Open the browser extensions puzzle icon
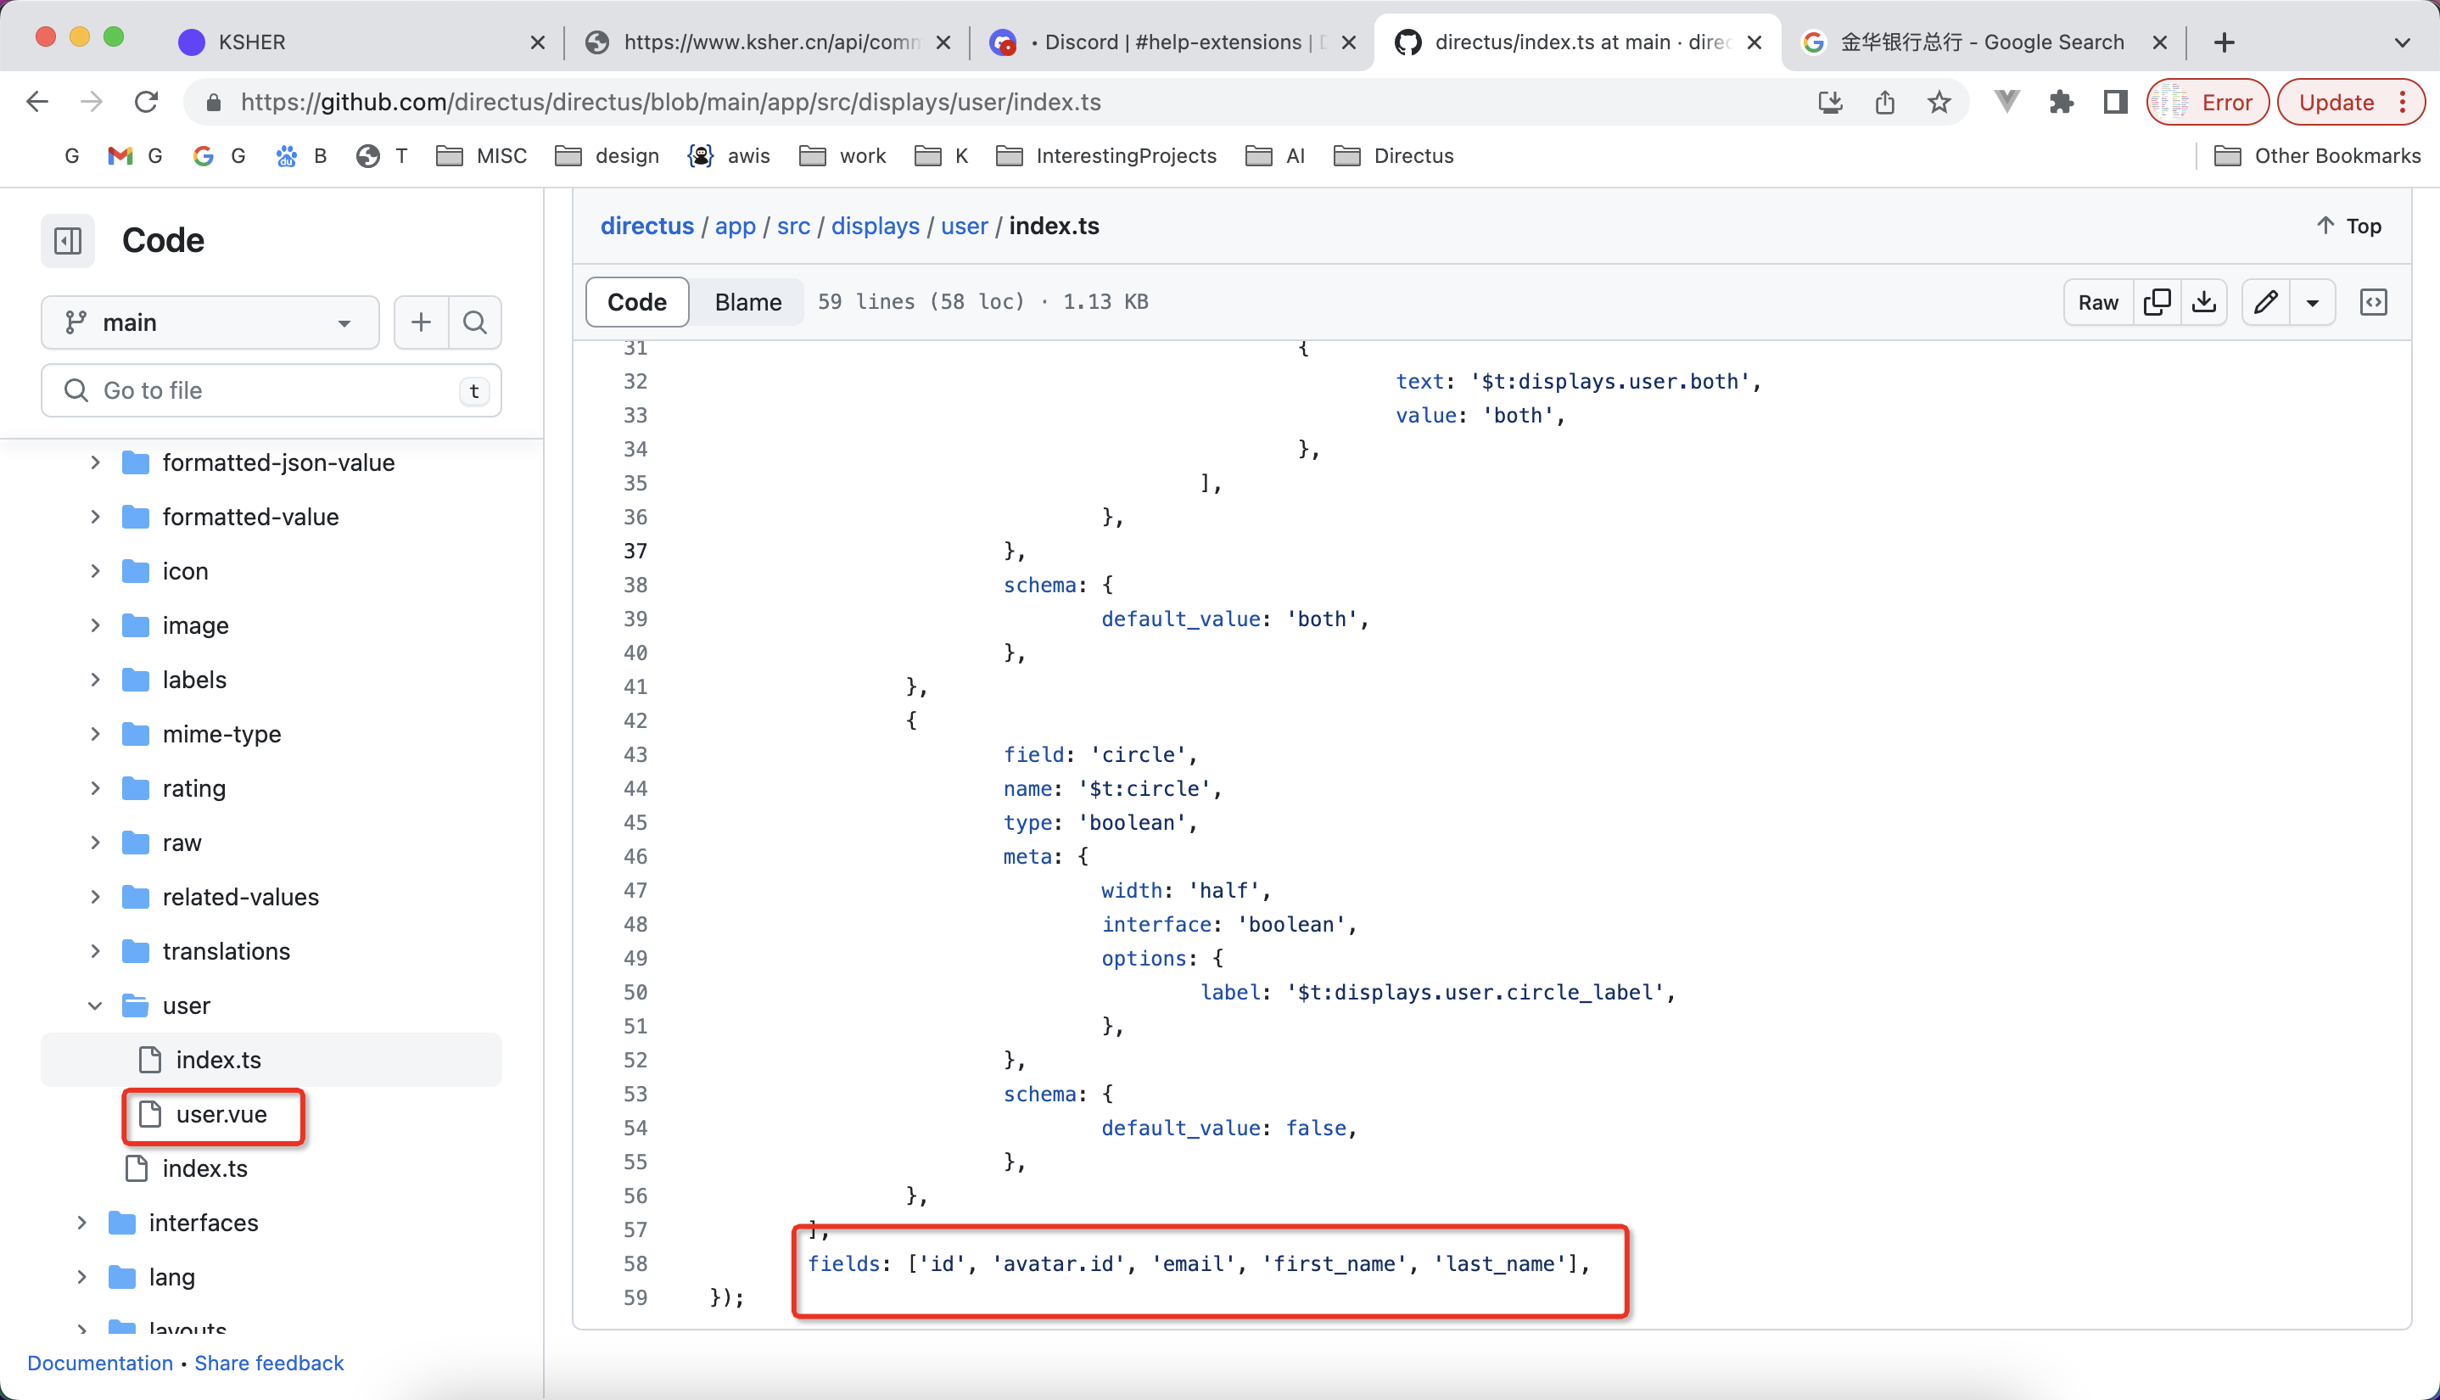2440x1400 pixels. 2060,102
